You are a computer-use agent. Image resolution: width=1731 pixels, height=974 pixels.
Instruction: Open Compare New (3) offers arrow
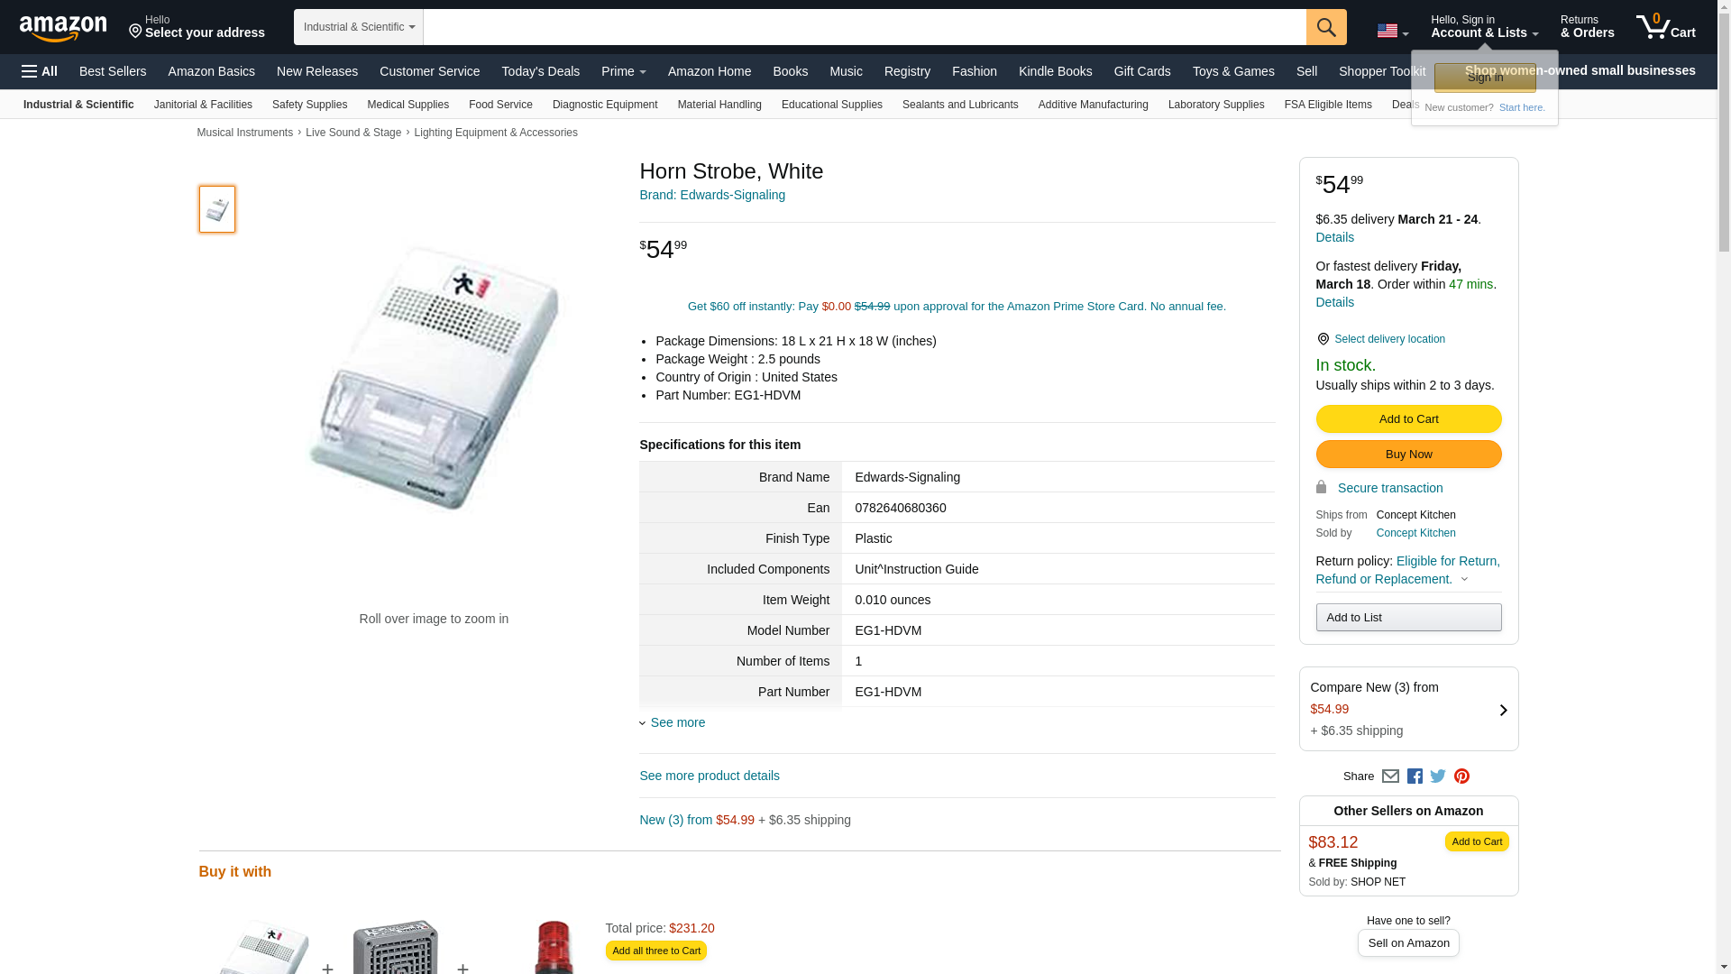point(1503,710)
